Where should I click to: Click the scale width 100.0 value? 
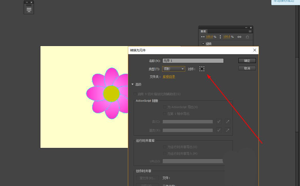(x=209, y=37)
